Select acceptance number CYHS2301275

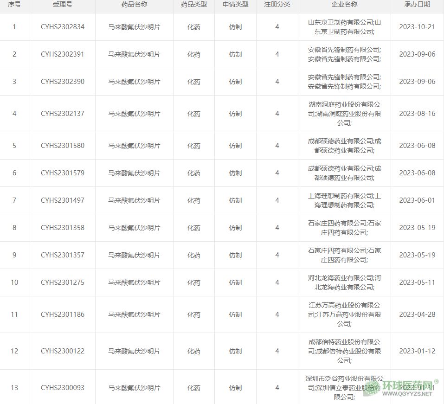[x=63, y=282]
